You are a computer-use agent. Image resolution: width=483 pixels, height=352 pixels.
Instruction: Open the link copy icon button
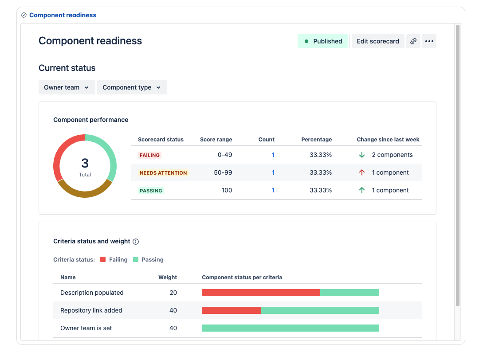coord(413,41)
